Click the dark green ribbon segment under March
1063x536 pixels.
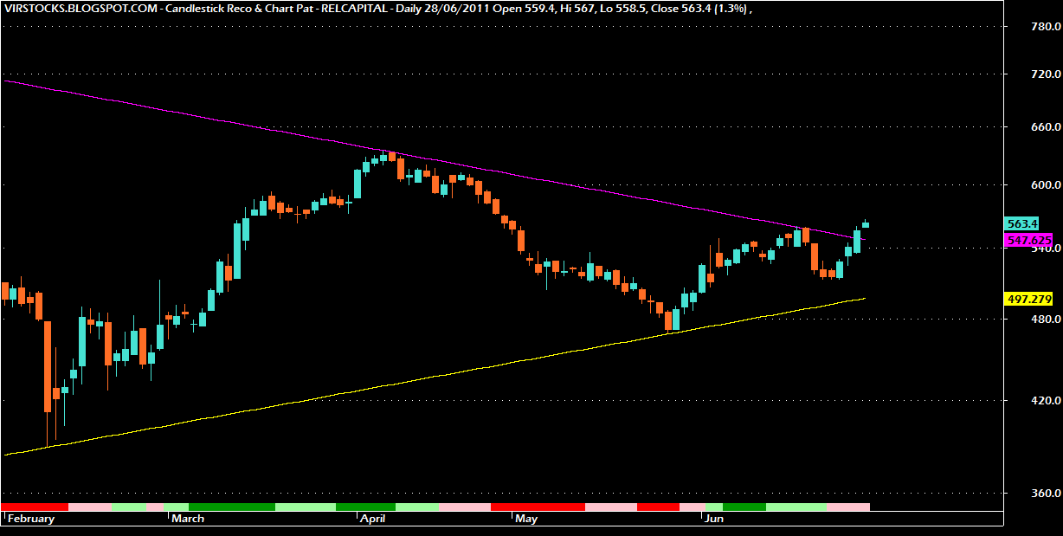pos(231,506)
